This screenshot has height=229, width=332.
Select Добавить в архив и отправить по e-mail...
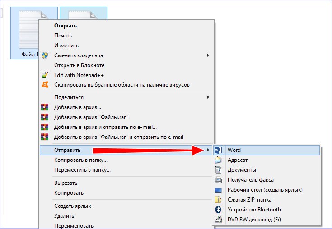click(x=126, y=127)
